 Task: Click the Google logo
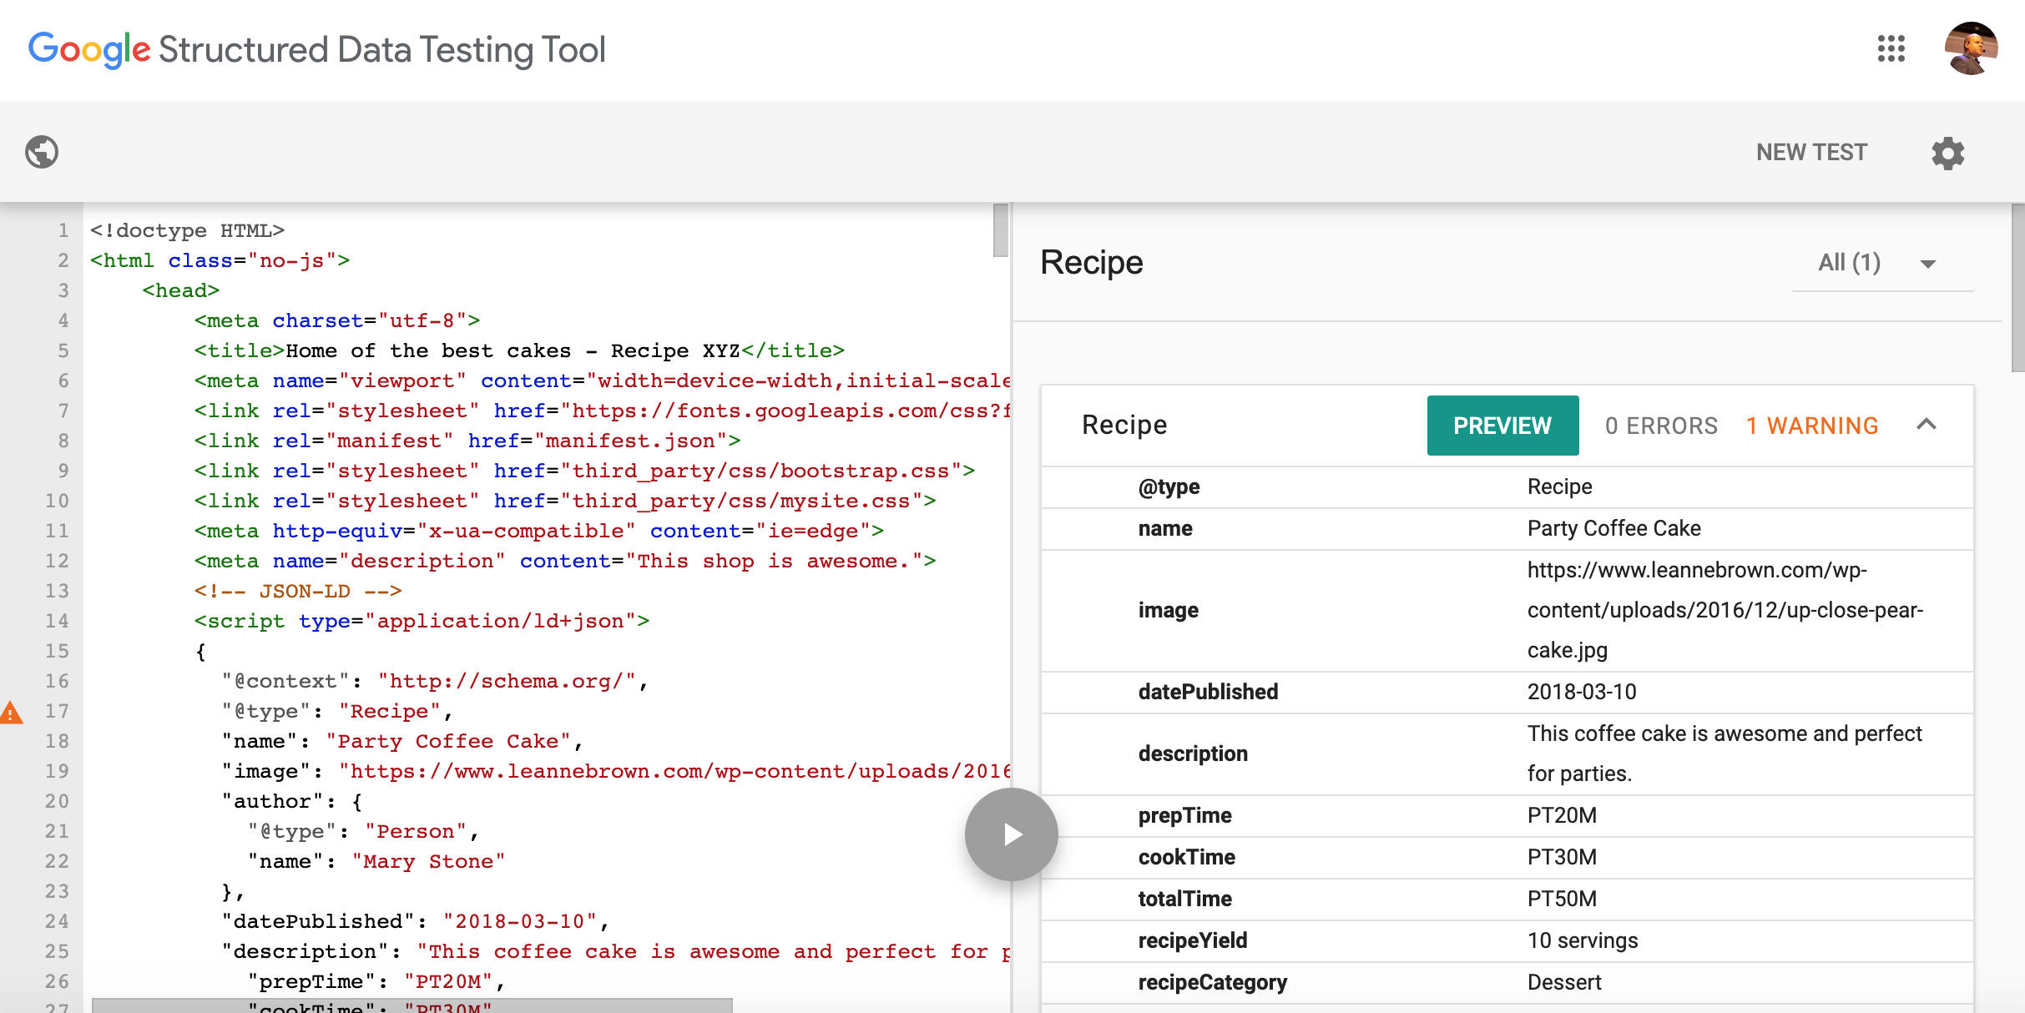[x=89, y=49]
